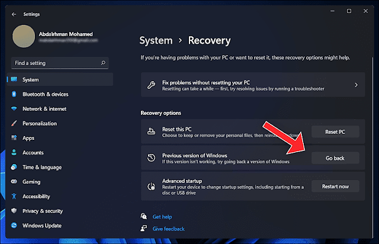Go to Accounts settings
The height and width of the screenshot is (244, 379).
point(33,153)
